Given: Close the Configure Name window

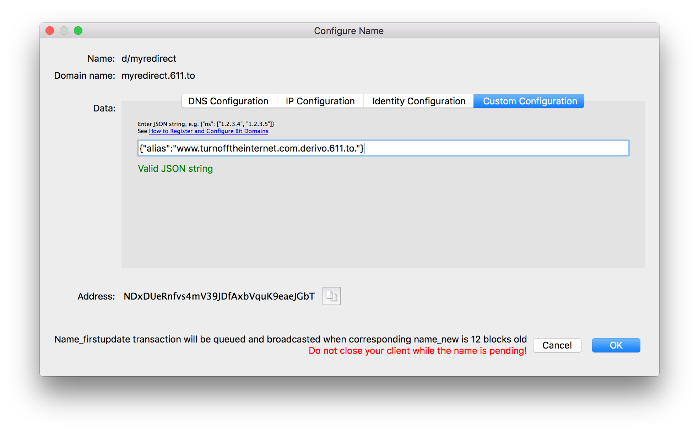Looking at the screenshot, I should point(50,31).
